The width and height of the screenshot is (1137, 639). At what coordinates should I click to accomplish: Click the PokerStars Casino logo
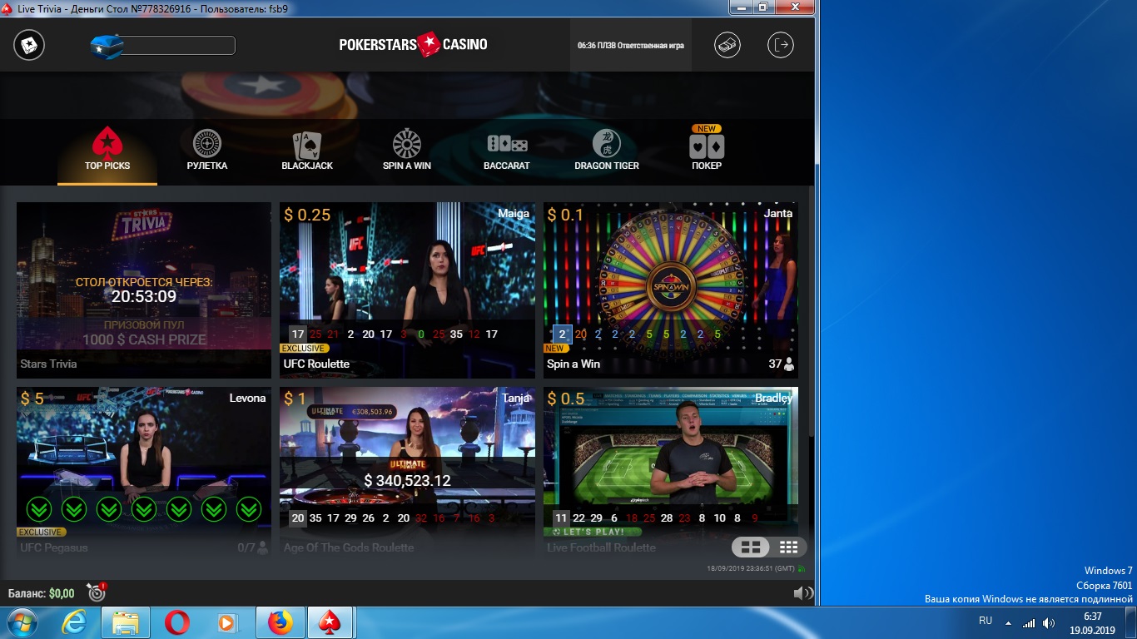413,44
